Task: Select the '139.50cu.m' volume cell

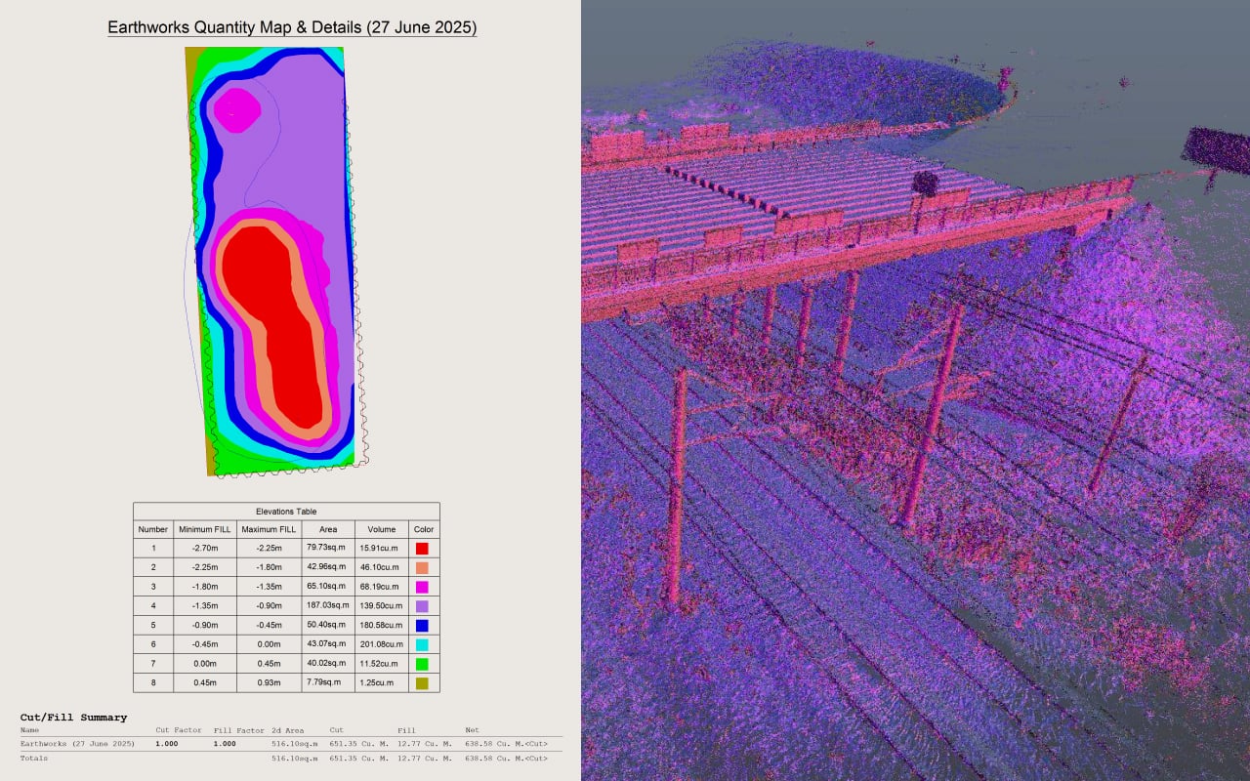Action: click(381, 606)
